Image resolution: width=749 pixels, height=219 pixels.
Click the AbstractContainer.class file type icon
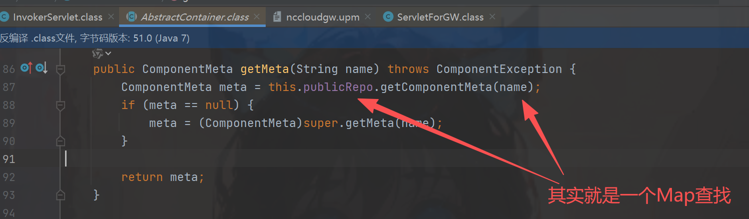(132, 17)
